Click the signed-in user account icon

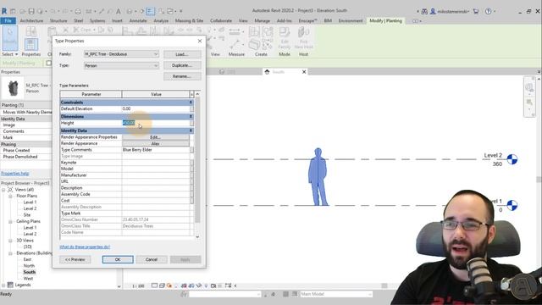(433, 11)
